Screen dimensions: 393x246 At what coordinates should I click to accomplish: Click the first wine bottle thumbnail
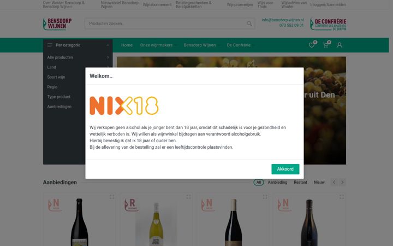click(80, 222)
